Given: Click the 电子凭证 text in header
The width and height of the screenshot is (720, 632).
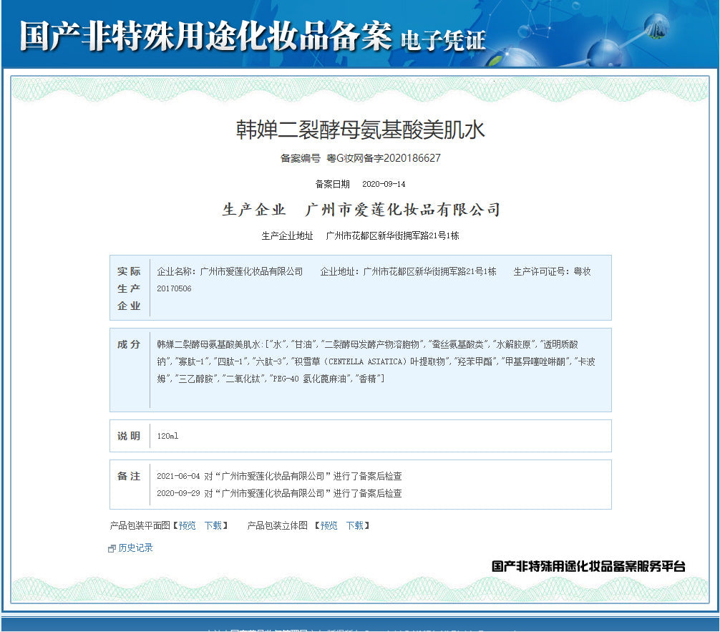Looking at the screenshot, I should tap(443, 40).
